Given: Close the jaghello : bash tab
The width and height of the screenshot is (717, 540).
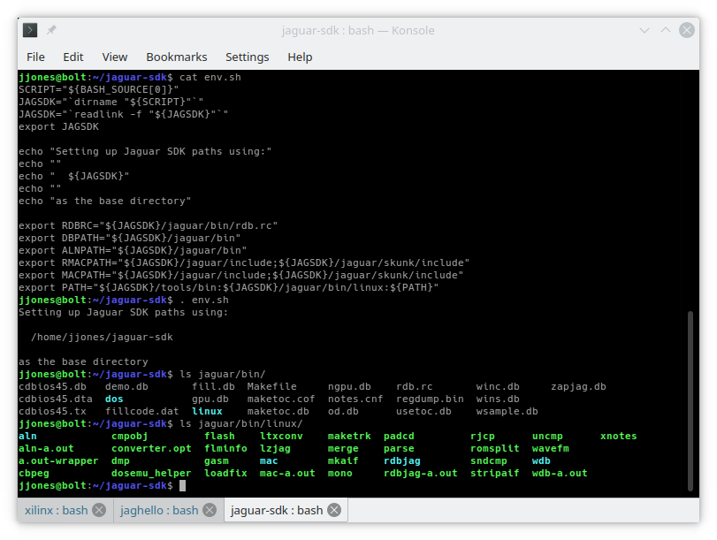Looking at the screenshot, I should (x=210, y=510).
